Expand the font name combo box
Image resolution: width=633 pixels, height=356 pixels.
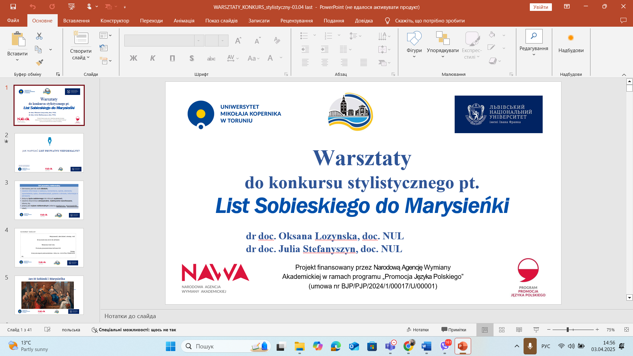pyautogui.click(x=199, y=41)
